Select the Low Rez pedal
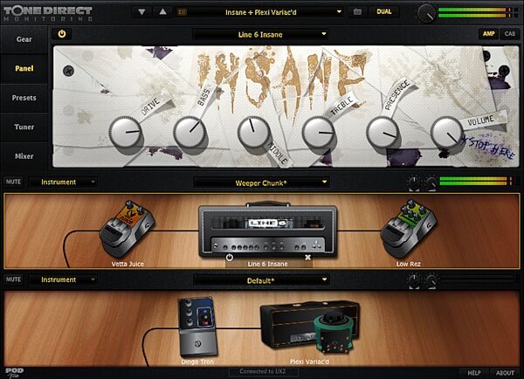Image resolution: width=524 pixels, height=379 pixels. click(409, 229)
